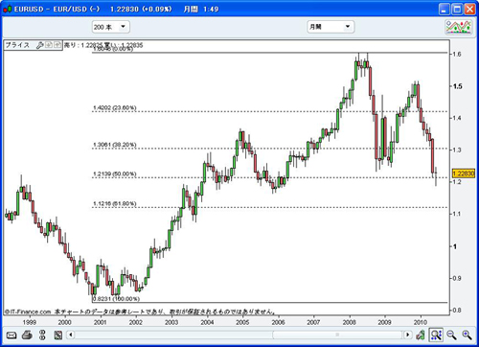This screenshot has width=479, height=347.
Task: Print the chart with printer icon
Action: pyautogui.click(x=27, y=335)
